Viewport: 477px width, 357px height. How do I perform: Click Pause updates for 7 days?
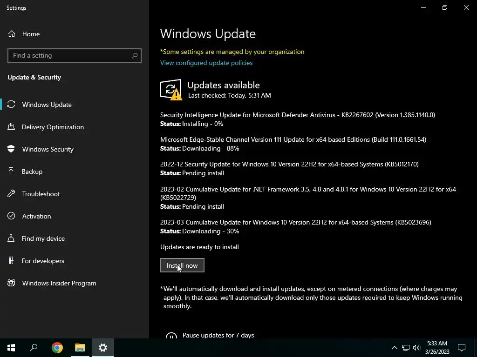point(218,335)
